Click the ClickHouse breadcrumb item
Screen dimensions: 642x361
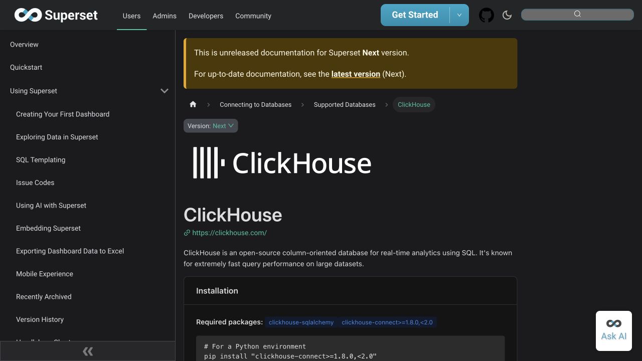click(414, 104)
